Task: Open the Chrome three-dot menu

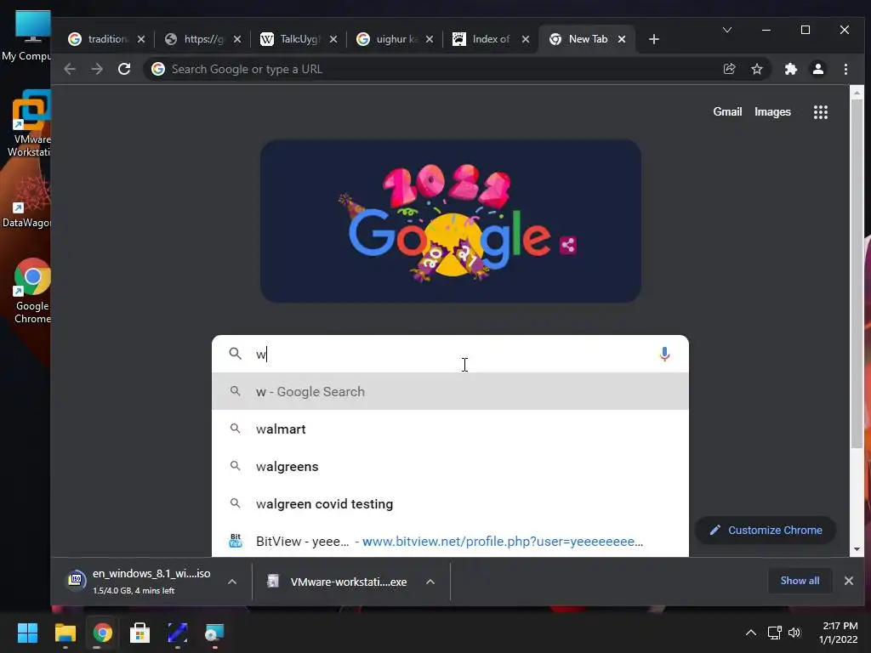Action: click(845, 69)
